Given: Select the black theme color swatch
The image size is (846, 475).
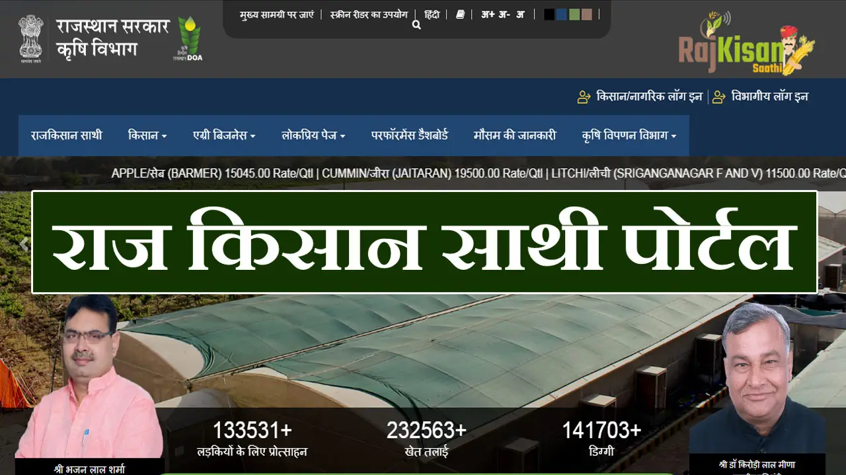Looking at the screenshot, I should (549, 14).
